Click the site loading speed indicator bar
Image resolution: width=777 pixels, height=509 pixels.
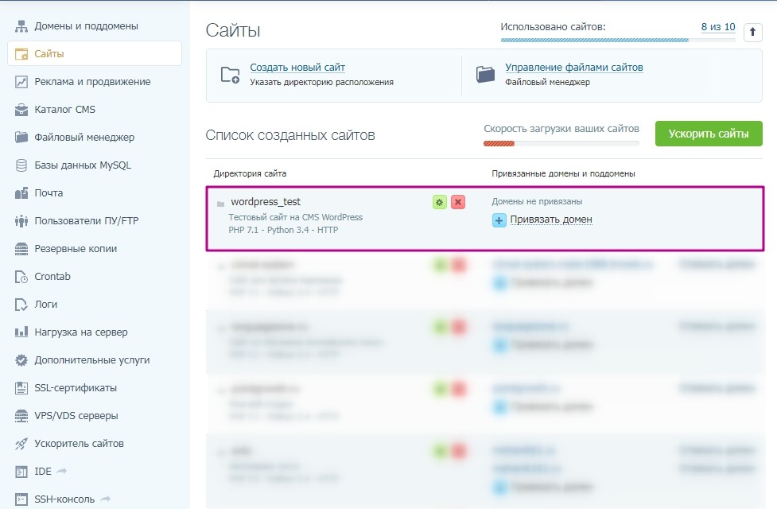click(561, 144)
